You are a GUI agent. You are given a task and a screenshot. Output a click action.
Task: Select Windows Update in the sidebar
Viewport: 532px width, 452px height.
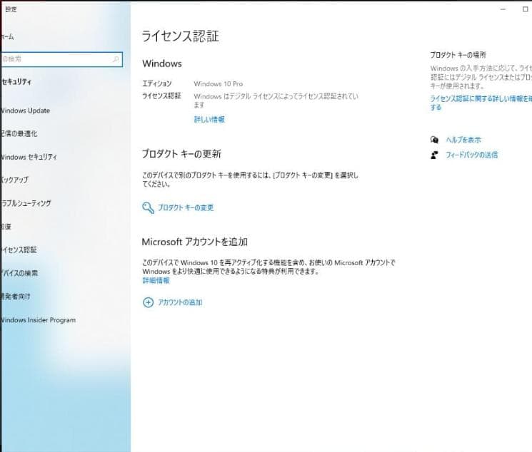point(25,111)
